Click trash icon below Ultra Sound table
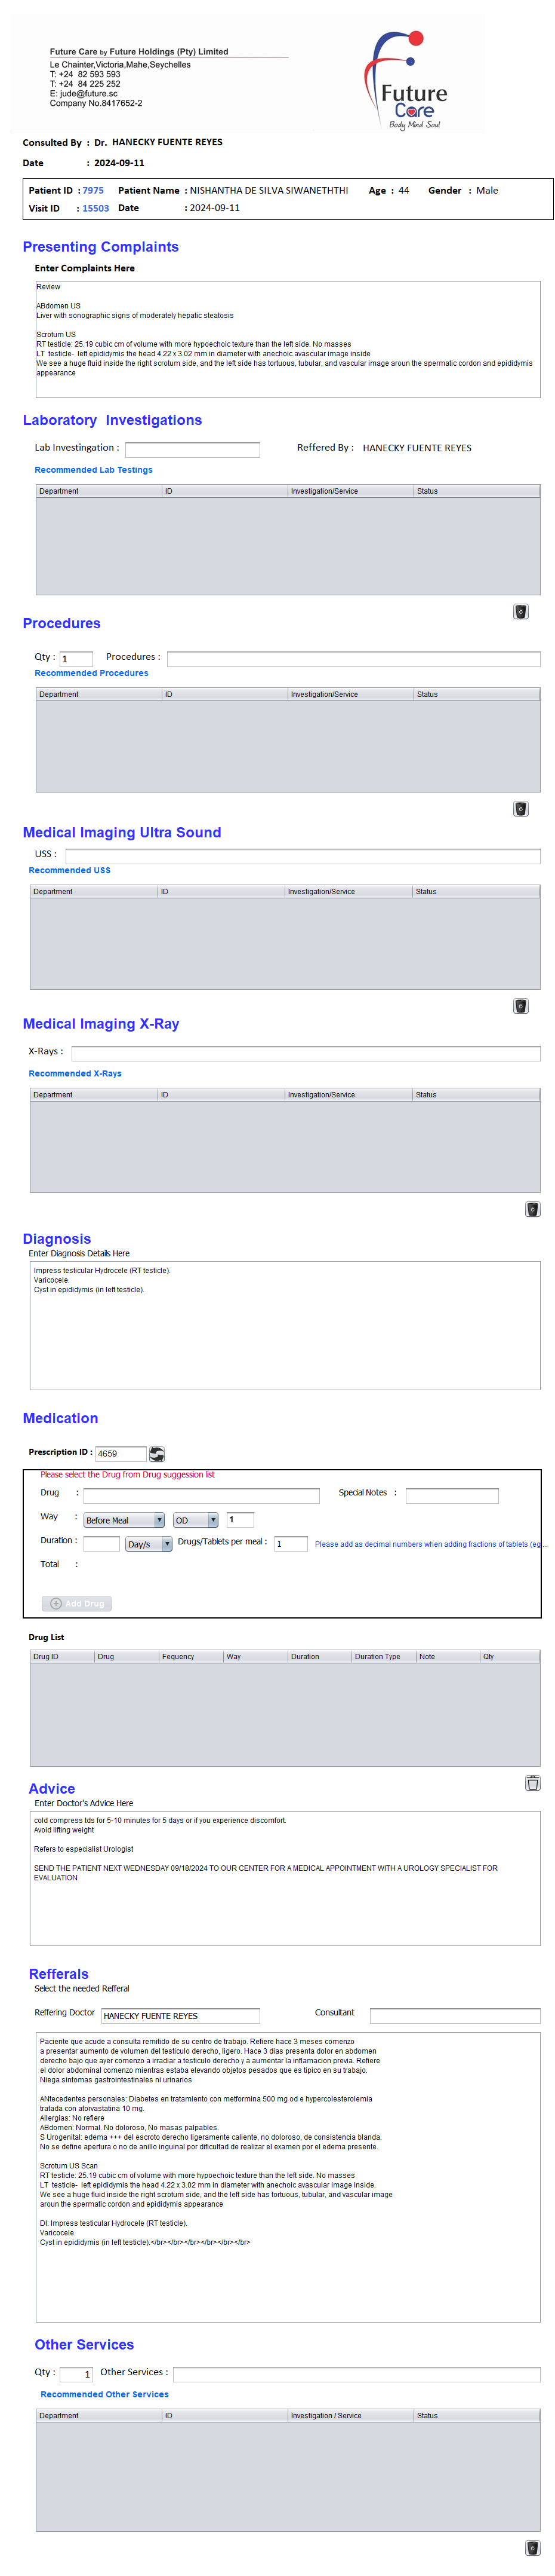Viewport: 555px width, 2576px height. click(x=520, y=1005)
